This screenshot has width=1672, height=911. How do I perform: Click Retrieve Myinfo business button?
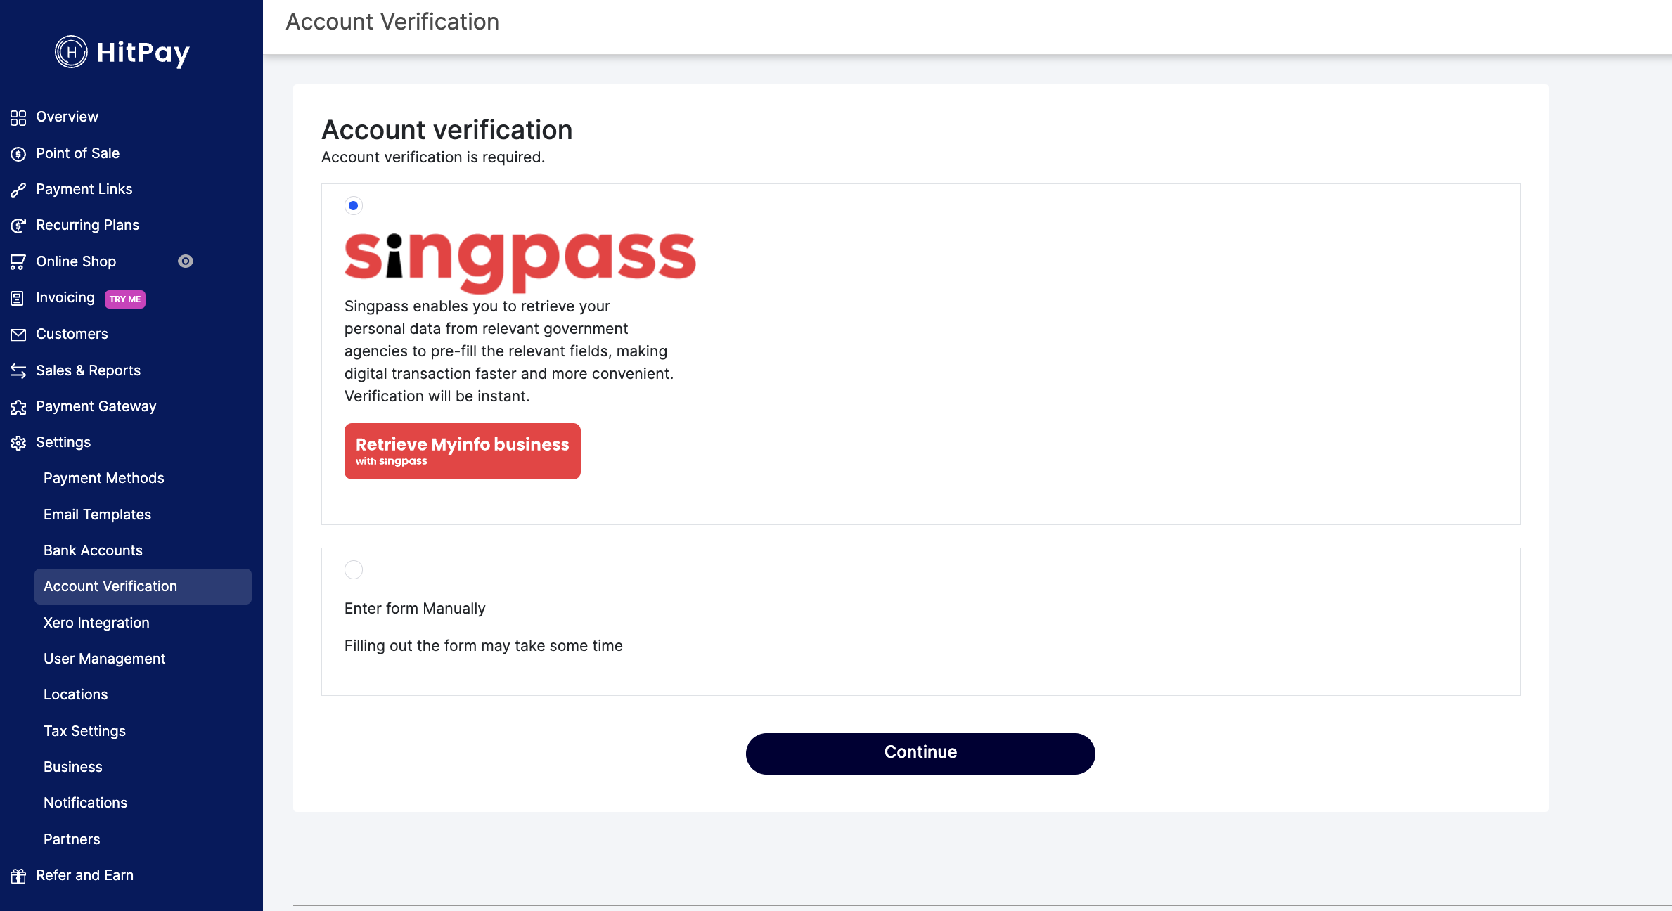click(x=463, y=451)
